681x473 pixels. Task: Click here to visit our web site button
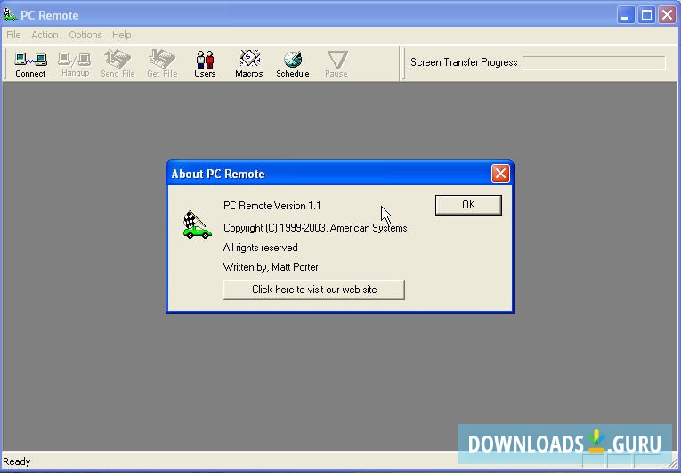coord(314,290)
